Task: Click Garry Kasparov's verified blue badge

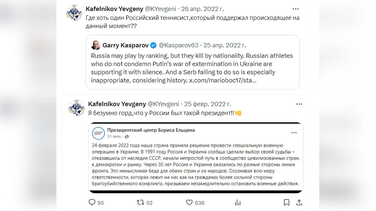Action: click(x=153, y=45)
